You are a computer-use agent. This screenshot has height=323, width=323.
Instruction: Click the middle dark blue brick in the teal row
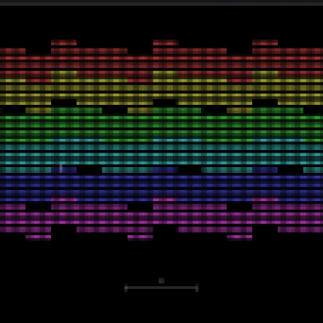tap(166, 170)
